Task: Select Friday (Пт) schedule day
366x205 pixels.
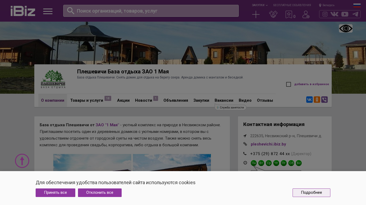Action: [x=284, y=163]
